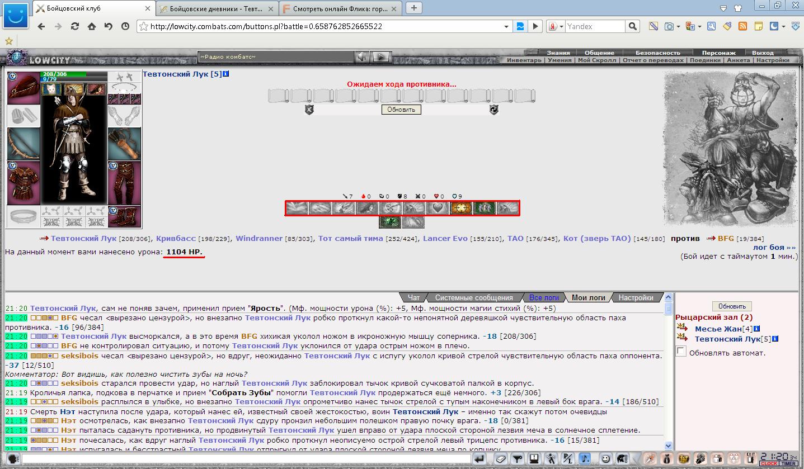804x469 pixels.
Task: Click the empty gloves slot
Action: pyautogui.click(x=124, y=116)
